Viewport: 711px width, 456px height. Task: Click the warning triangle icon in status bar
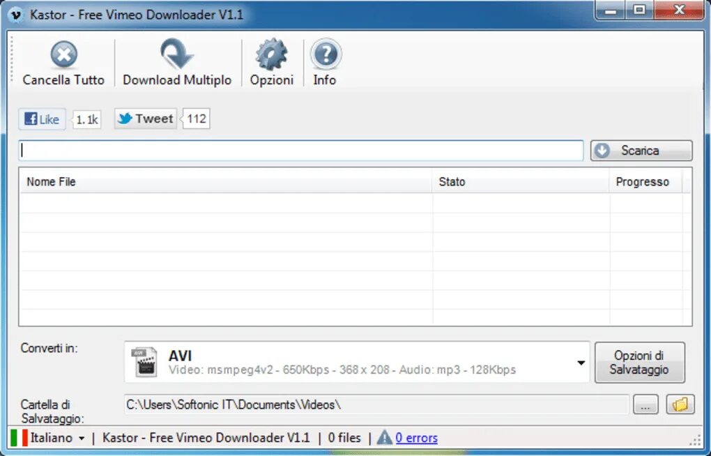pyautogui.click(x=385, y=437)
